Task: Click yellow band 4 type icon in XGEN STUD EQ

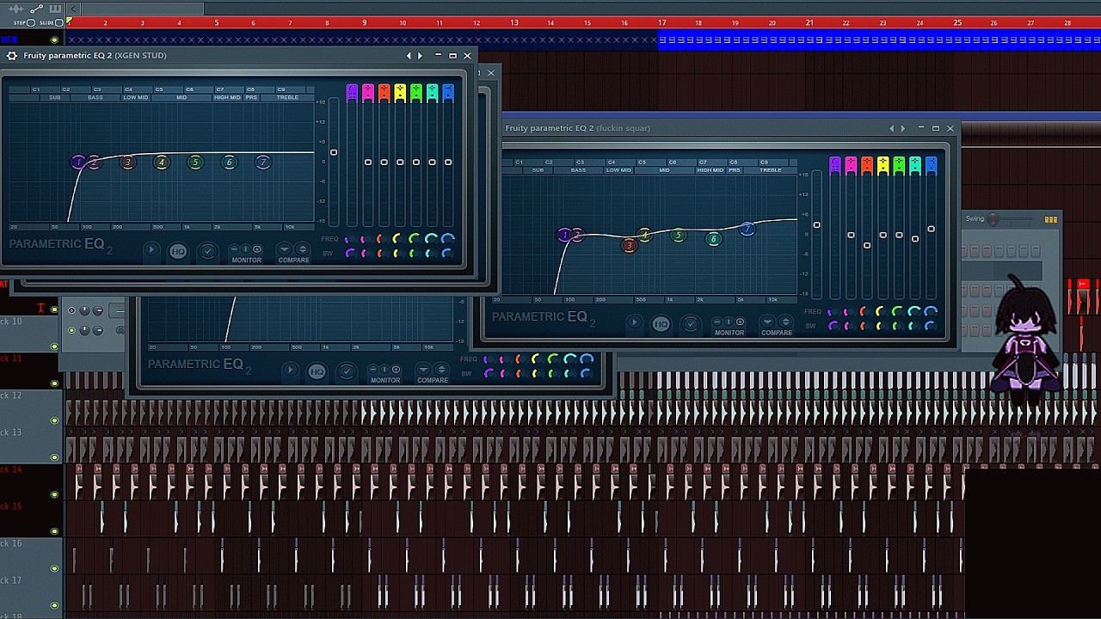Action: [400, 92]
